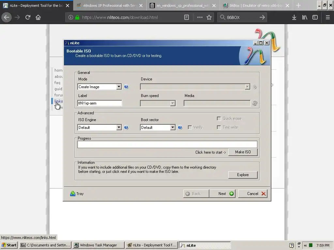Click the Mode help question mark icon
The width and height of the screenshot is (334, 250).
pyautogui.click(x=126, y=87)
